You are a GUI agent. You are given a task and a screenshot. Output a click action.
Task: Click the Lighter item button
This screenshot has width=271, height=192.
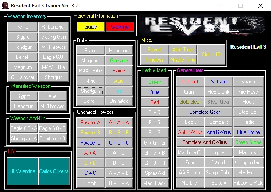pos(218,152)
